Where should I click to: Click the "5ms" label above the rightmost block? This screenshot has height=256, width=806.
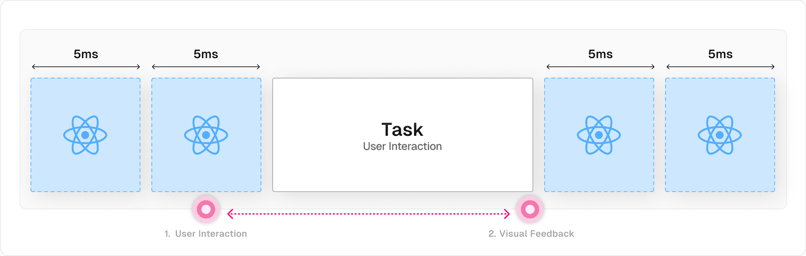coord(720,54)
